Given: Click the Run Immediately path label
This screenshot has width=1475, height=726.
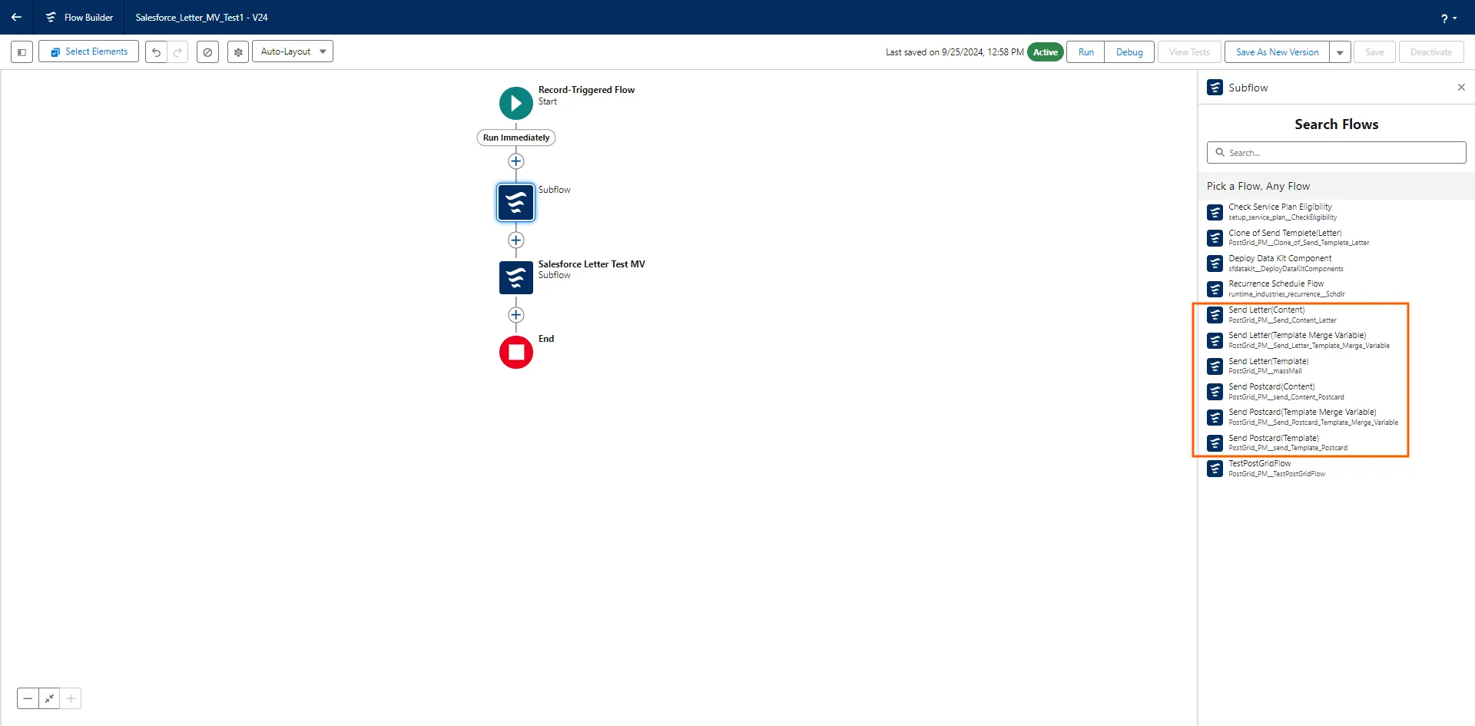Looking at the screenshot, I should tap(516, 138).
